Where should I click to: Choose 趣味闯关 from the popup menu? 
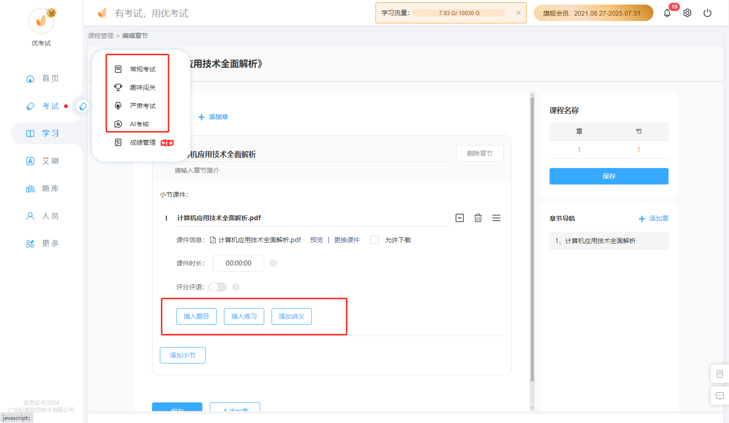tap(136, 87)
